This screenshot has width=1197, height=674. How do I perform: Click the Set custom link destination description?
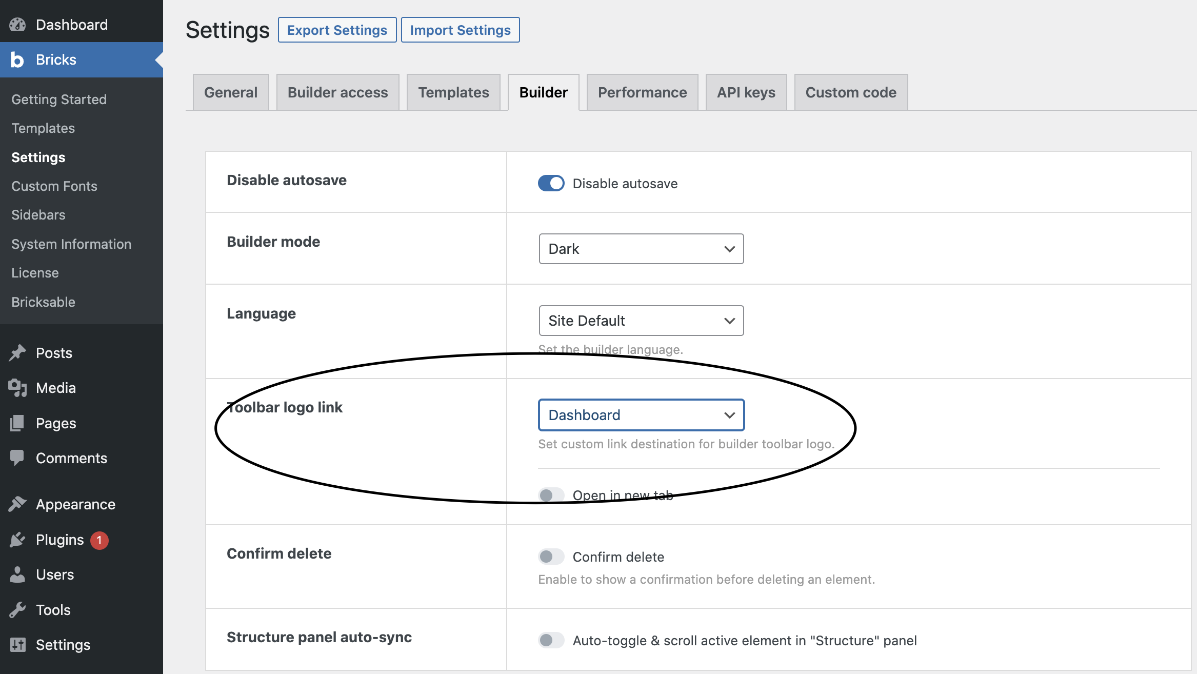[x=686, y=444]
